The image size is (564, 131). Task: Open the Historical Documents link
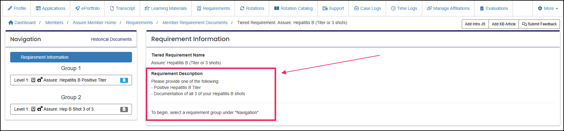[111, 39]
